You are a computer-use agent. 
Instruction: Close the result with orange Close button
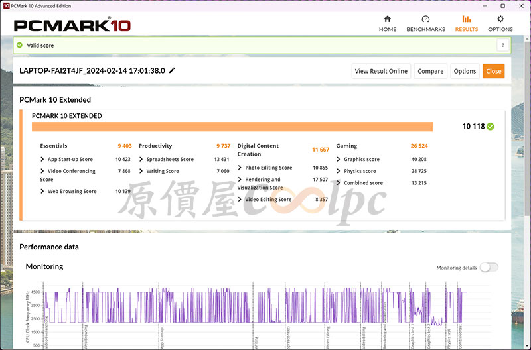(x=493, y=71)
